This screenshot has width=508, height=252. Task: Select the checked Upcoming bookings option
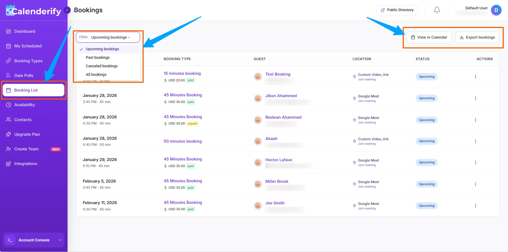coord(102,49)
